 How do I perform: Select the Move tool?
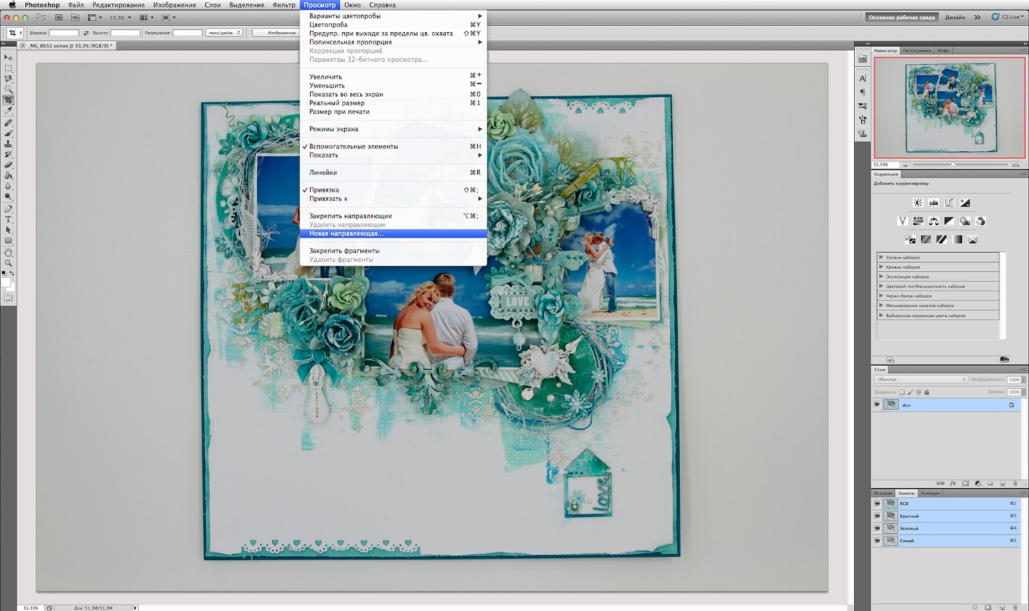point(8,57)
